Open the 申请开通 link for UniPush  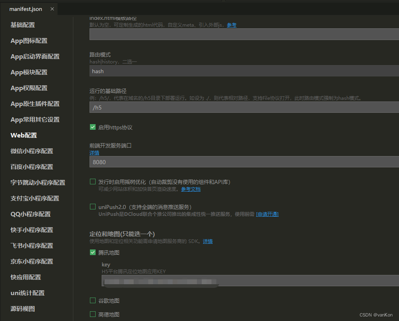pyautogui.click(x=268, y=215)
